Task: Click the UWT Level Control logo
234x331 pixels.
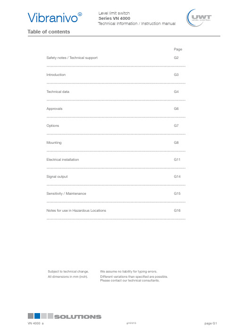Action: pyautogui.click(x=199, y=18)
